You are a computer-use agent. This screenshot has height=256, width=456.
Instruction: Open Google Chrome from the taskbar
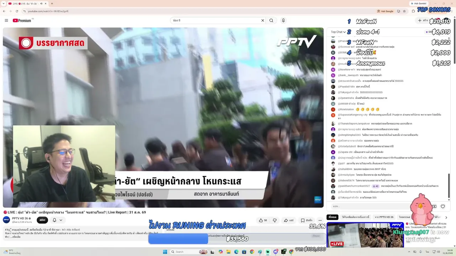(x=252, y=252)
